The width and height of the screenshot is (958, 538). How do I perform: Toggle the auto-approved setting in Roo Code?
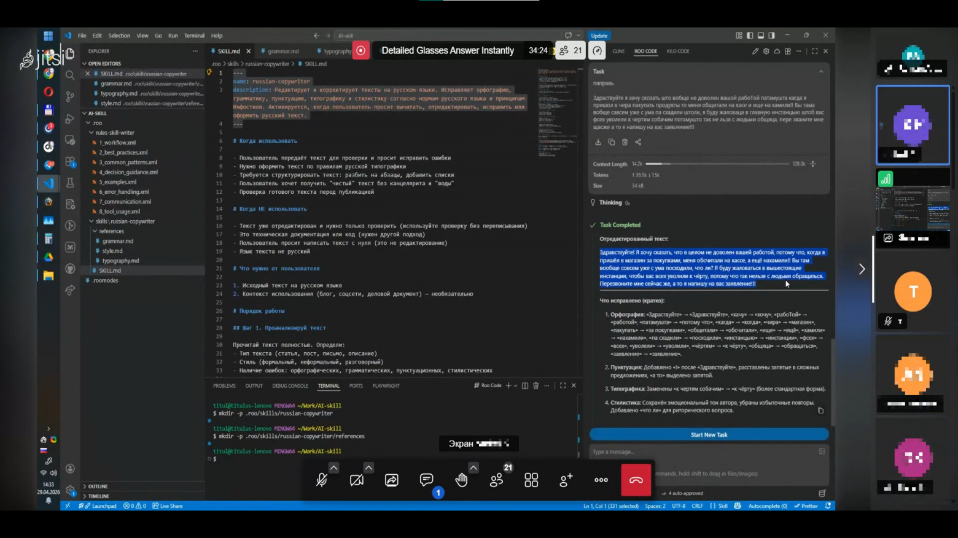682,493
